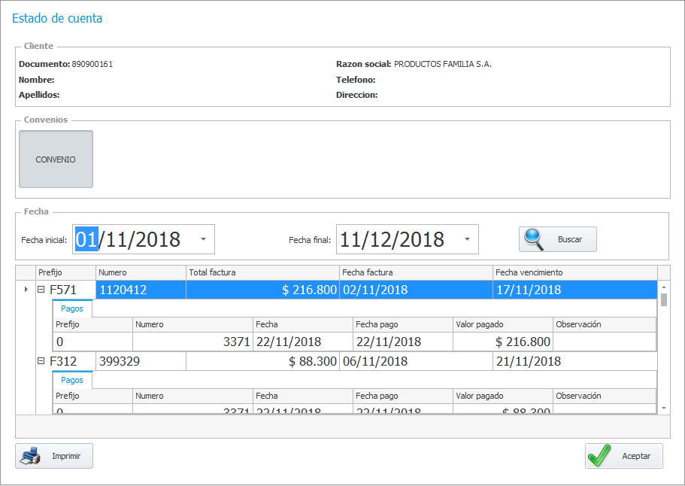
Task: Sort by the Fecha vencimiento column header
Action: (575, 272)
